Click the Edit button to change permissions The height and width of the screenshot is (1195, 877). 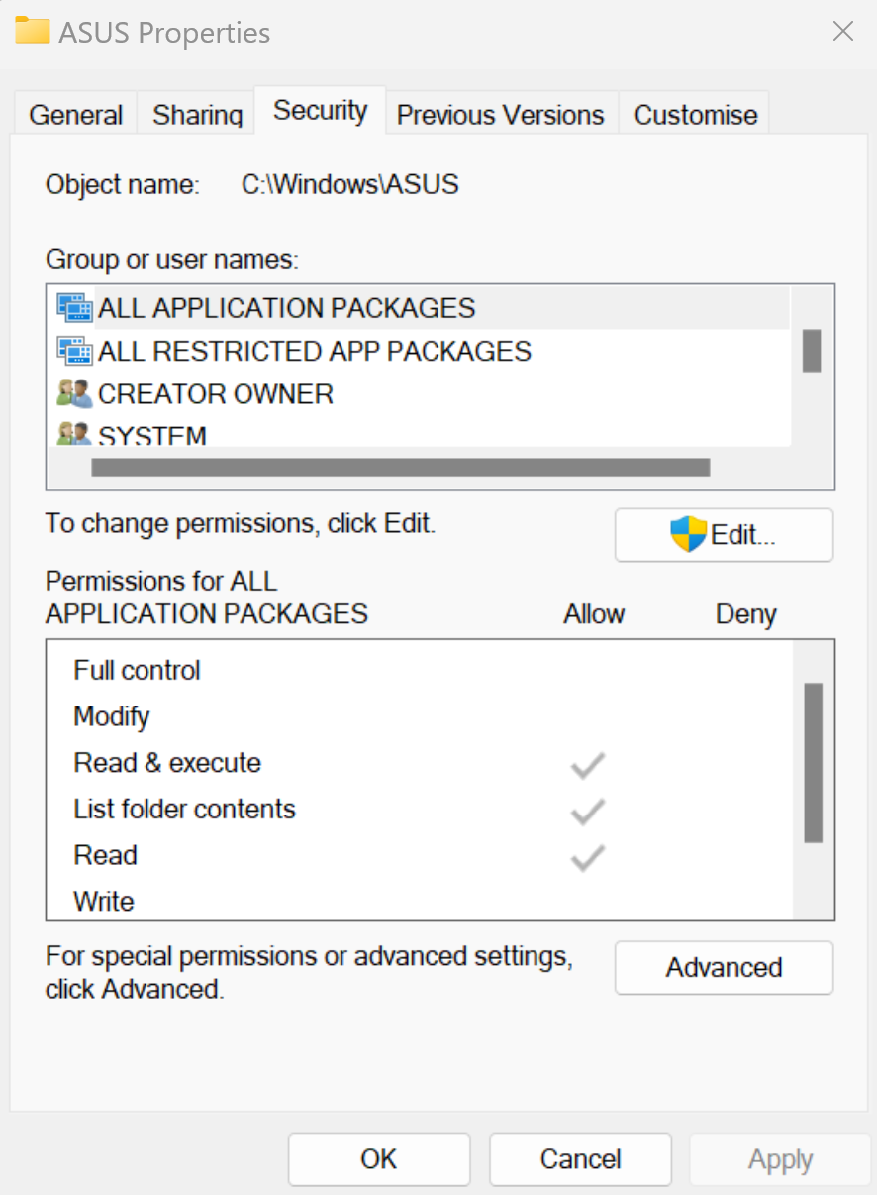click(724, 534)
